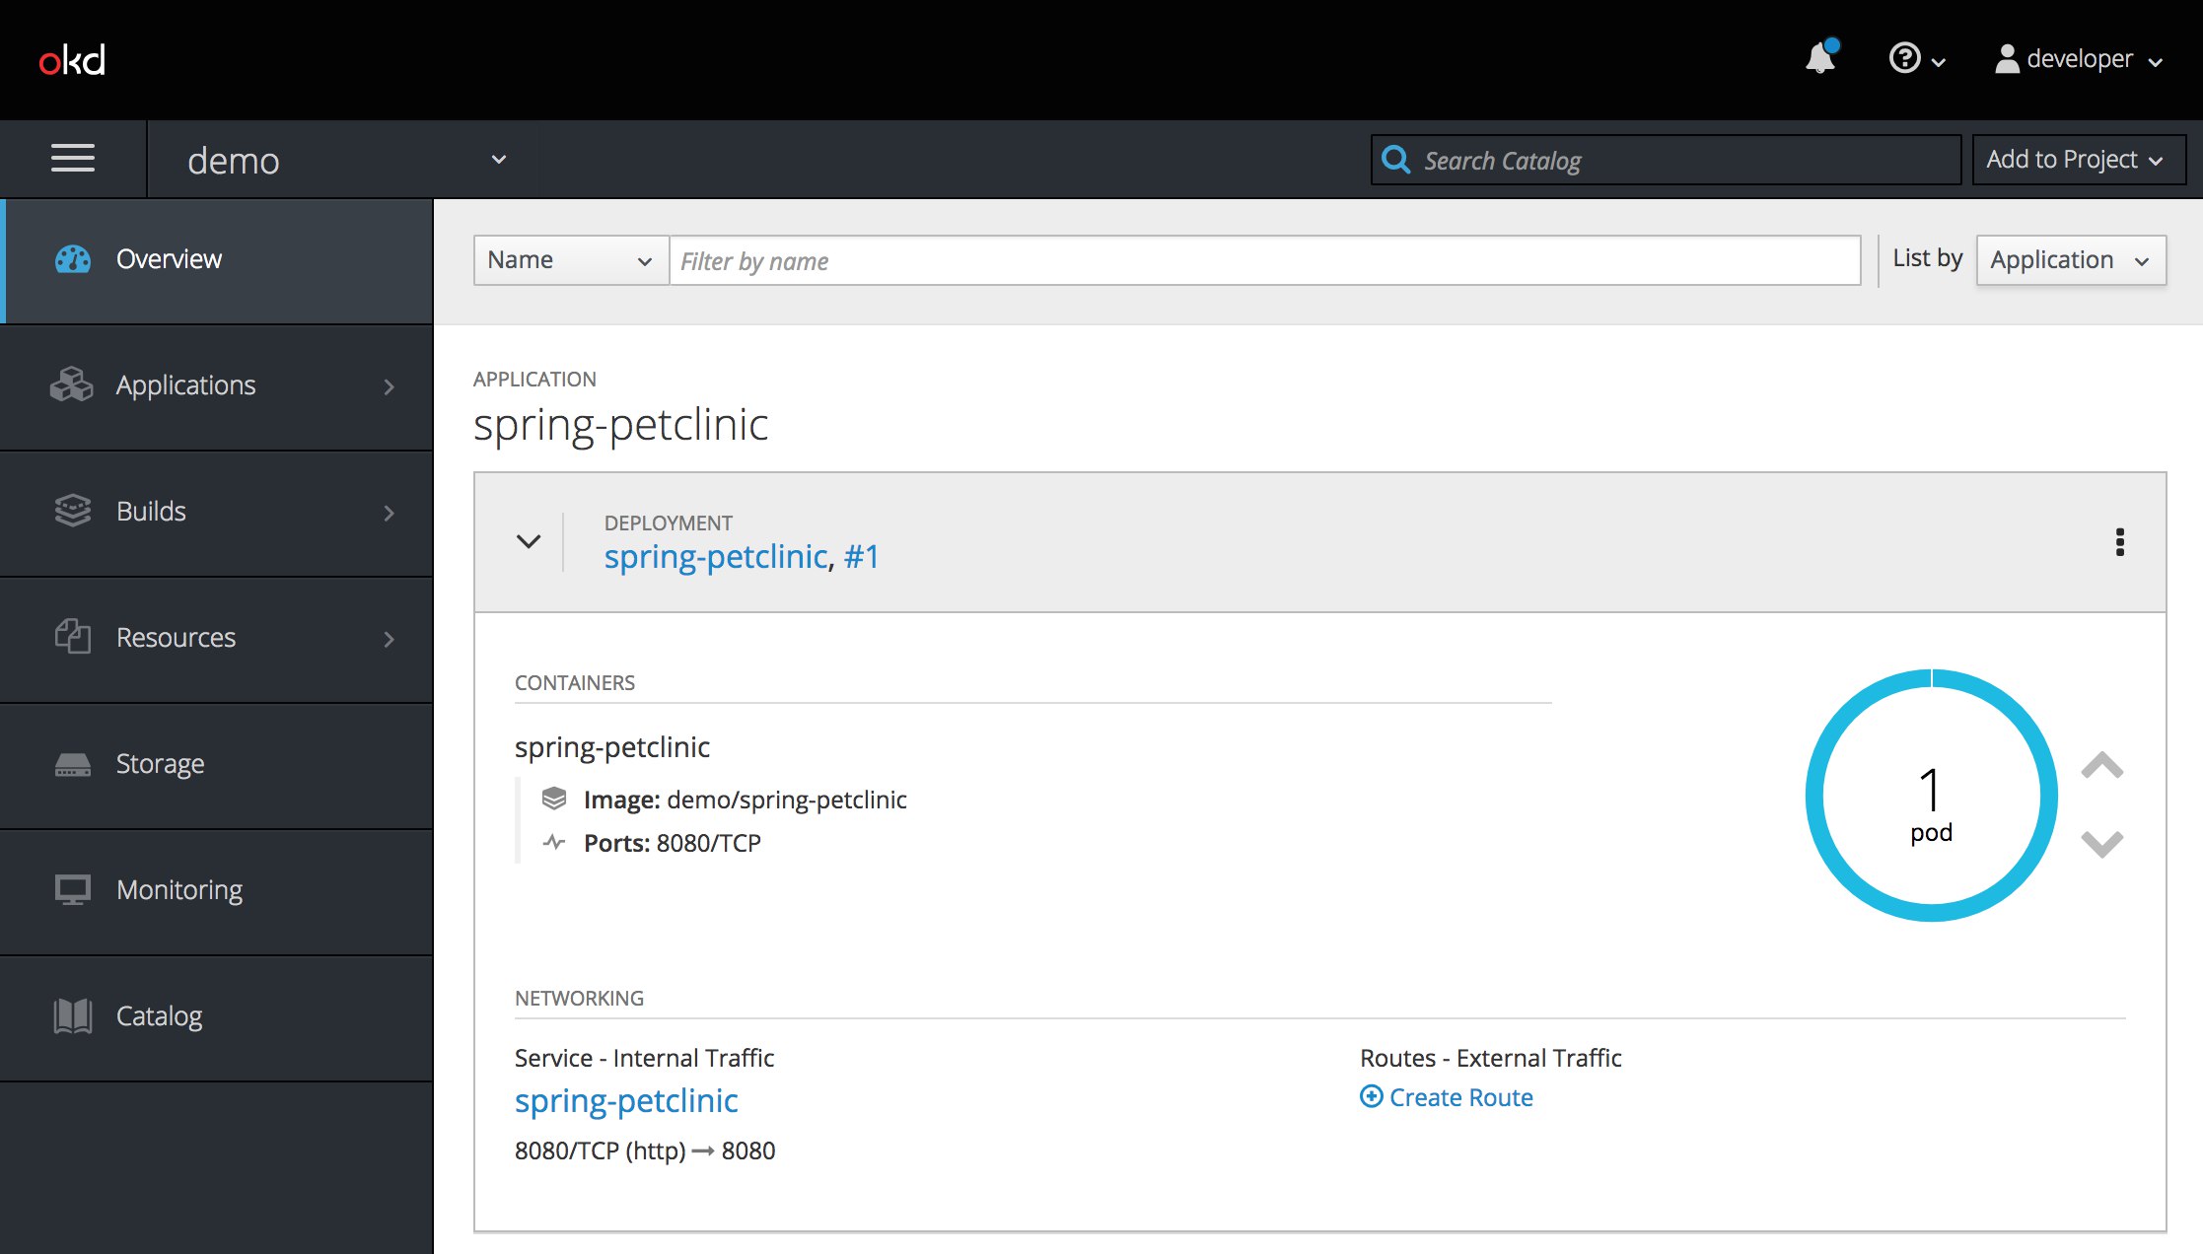Click the search magnifier icon
The image size is (2203, 1254).
(1395, 159)
